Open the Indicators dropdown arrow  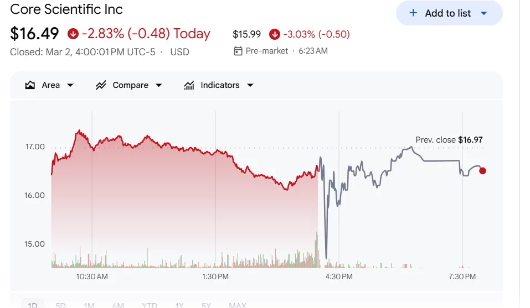(250, 85)
